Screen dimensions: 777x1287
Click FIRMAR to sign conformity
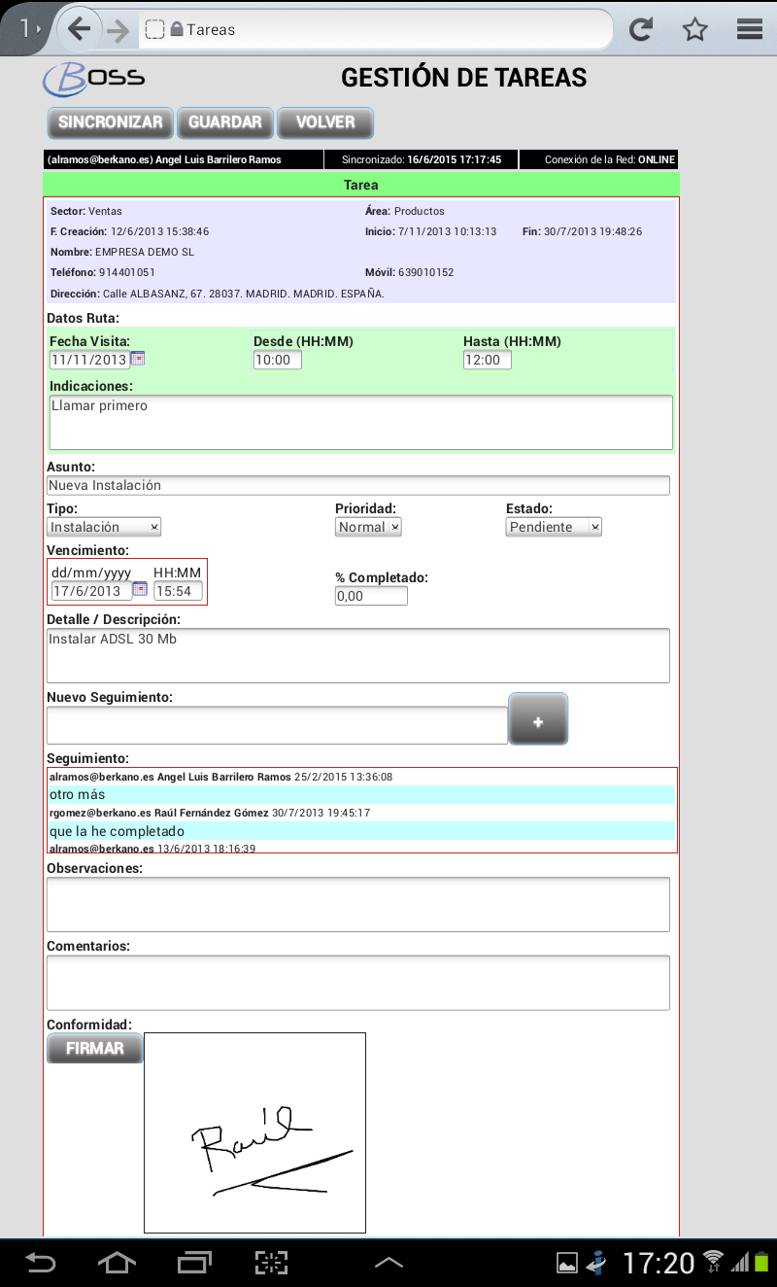[x=95, y=1048]
